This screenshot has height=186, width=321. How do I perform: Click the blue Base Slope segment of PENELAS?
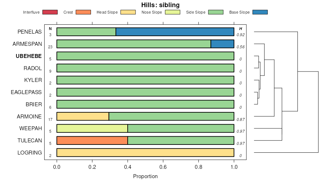[x=175, y=32]
